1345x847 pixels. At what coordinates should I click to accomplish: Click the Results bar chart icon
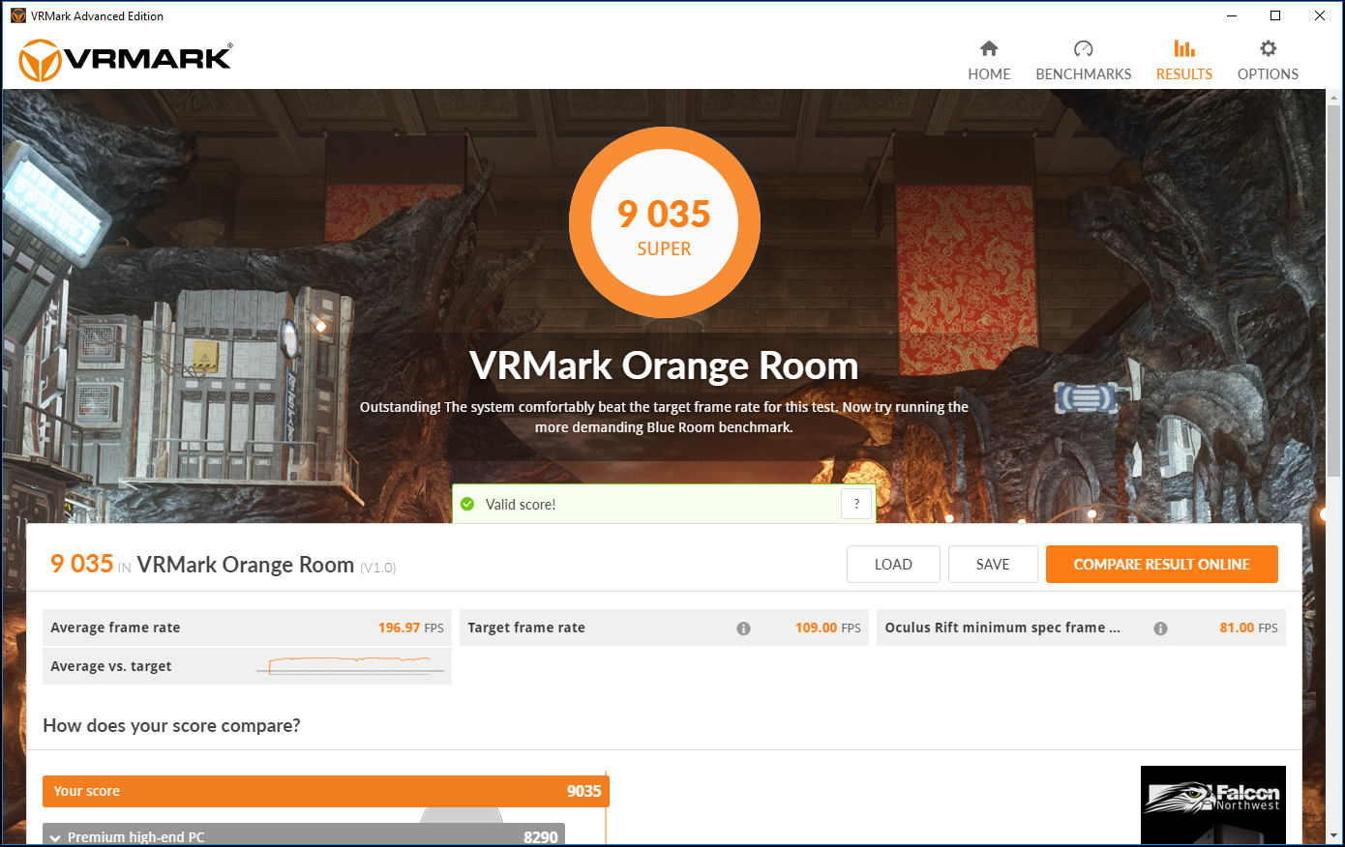[x=1184, y=48]
